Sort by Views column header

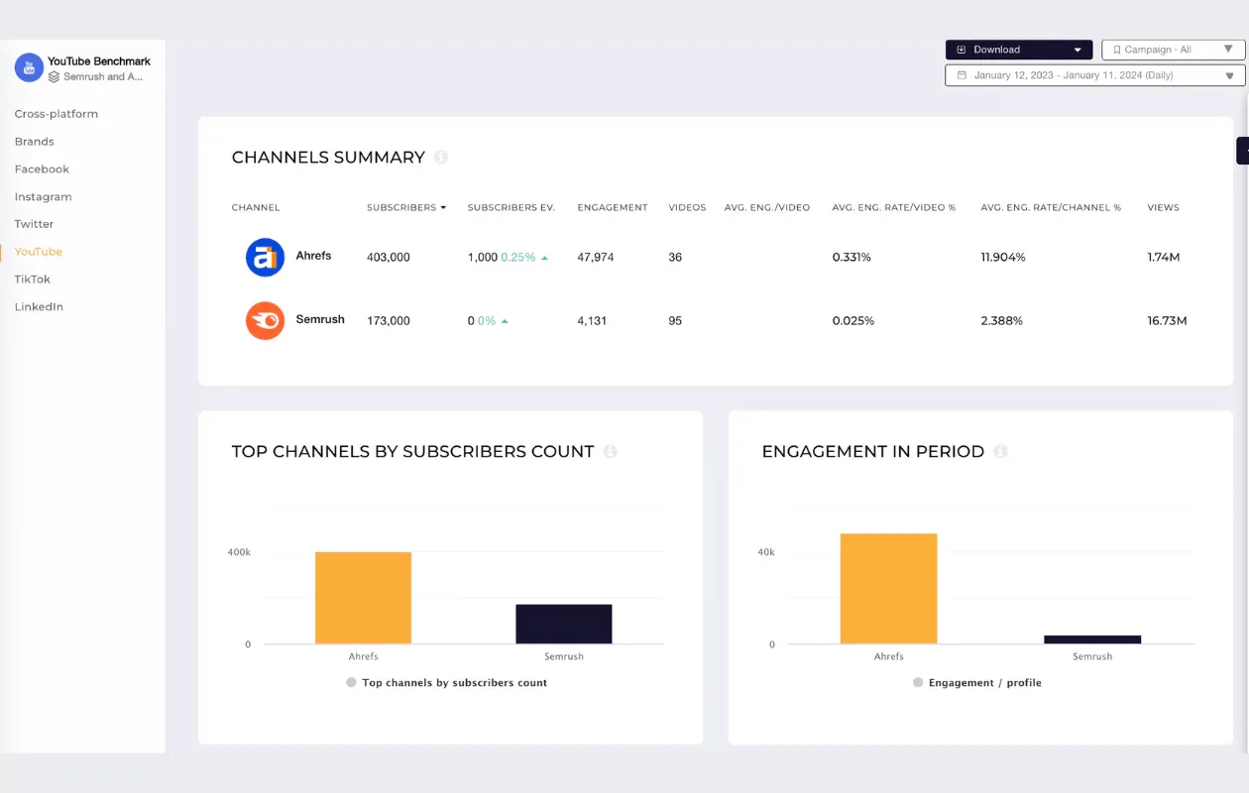pos(1163,208)
